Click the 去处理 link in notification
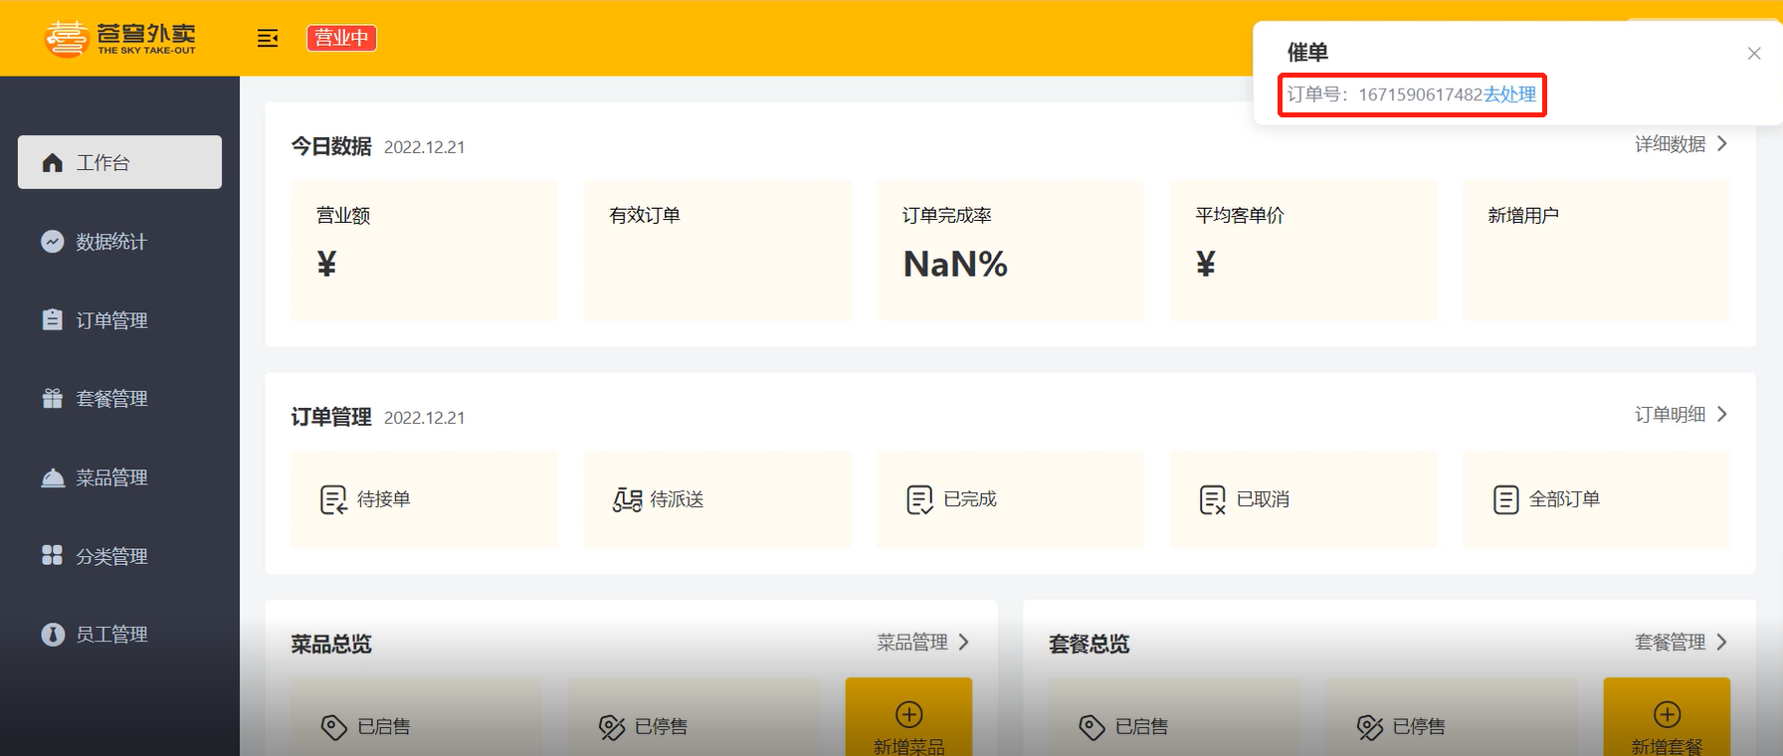The image size is (1783, 756). point(1509,94)
